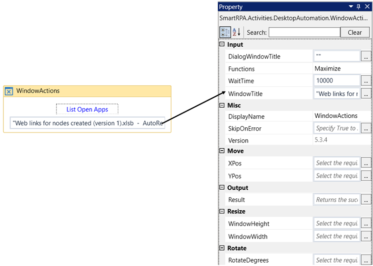Click the window title field in WindowActions activity
The height and width of the screenshot is (266, 373).
click(87, 123)
